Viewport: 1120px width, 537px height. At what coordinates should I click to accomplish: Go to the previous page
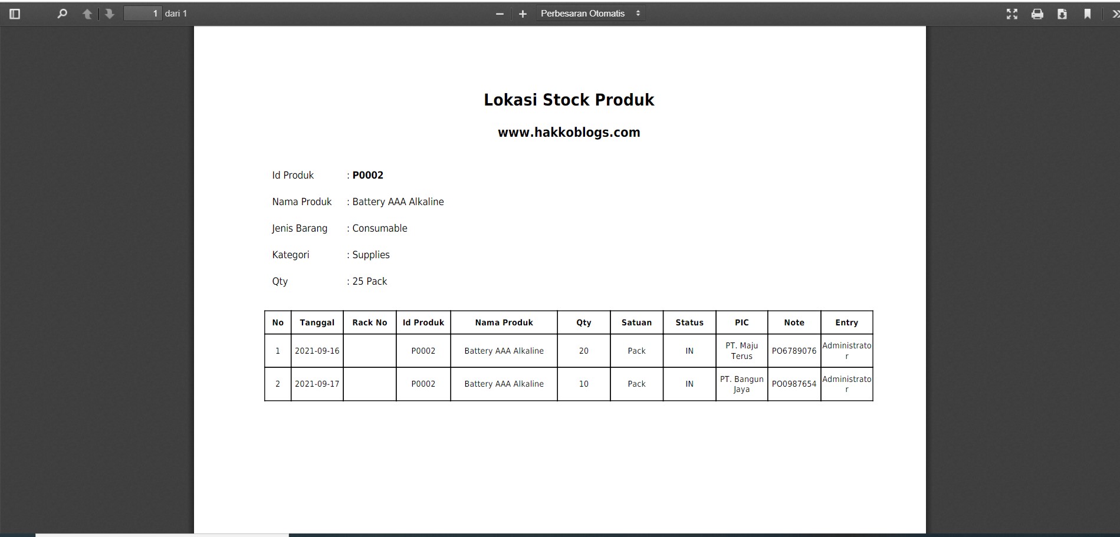point(87,14)
